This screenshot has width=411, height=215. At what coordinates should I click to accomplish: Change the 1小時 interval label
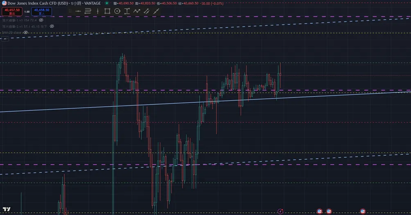coord(76,3)
